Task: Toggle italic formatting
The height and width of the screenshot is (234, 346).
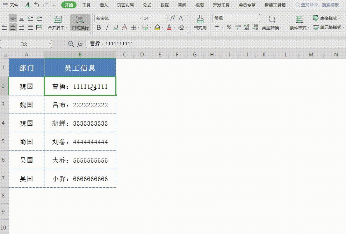Action: [107, 27]
